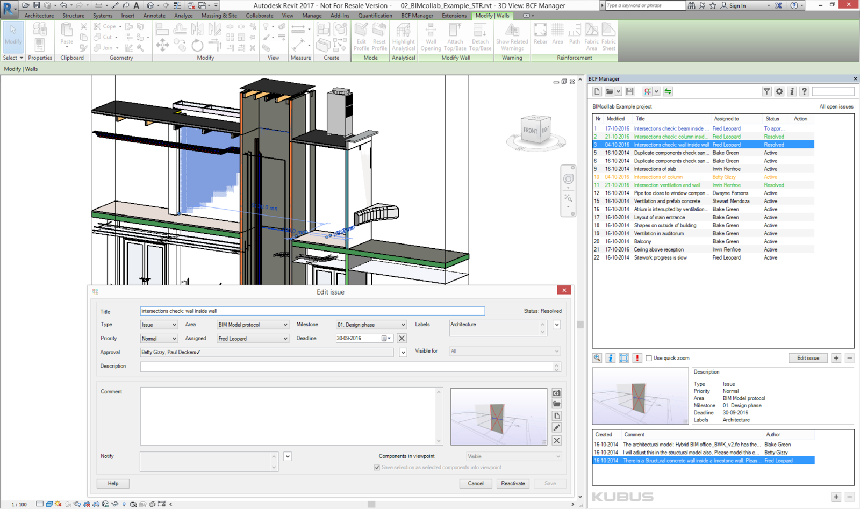The width and height of the screenshot is (860, 509).
Task: Click Show Related Warnings in the ribbon
Action: (x=512, y=36)
